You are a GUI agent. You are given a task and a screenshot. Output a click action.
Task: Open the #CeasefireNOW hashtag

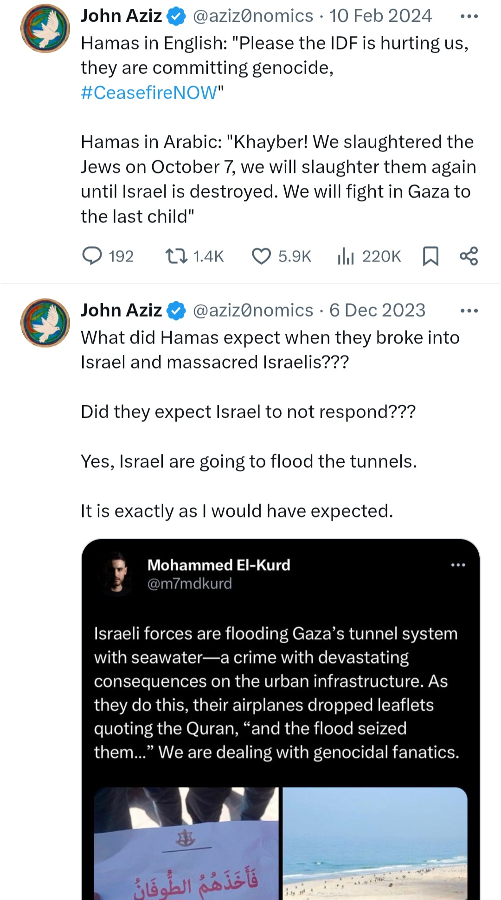(149, 92)
